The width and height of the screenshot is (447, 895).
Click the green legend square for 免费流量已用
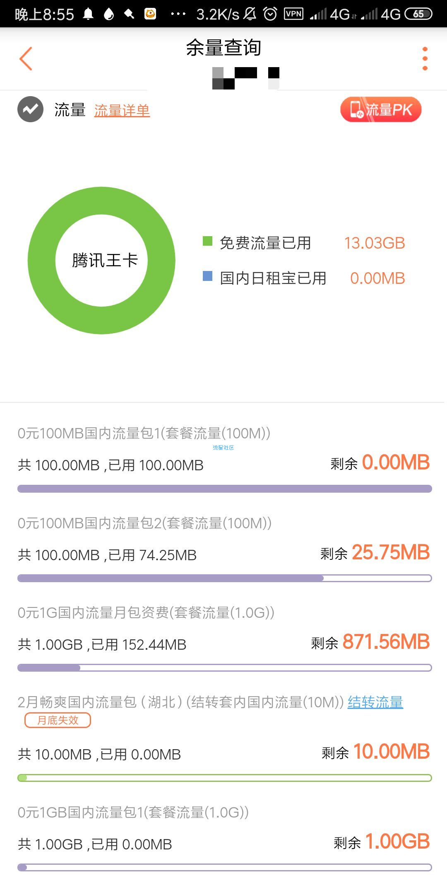pos(207,241)
